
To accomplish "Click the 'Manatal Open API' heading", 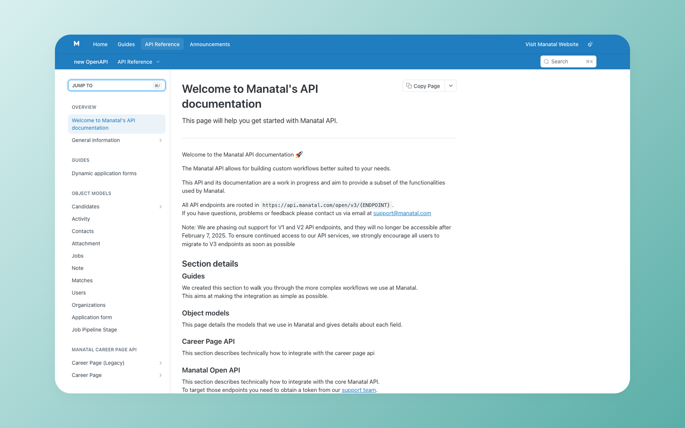I will (x=211, y=370).
